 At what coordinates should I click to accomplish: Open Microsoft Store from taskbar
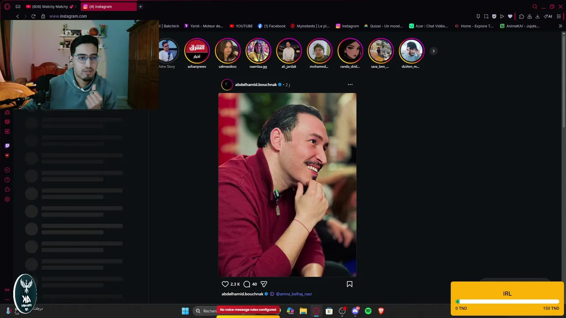click(x=329, y=311)
